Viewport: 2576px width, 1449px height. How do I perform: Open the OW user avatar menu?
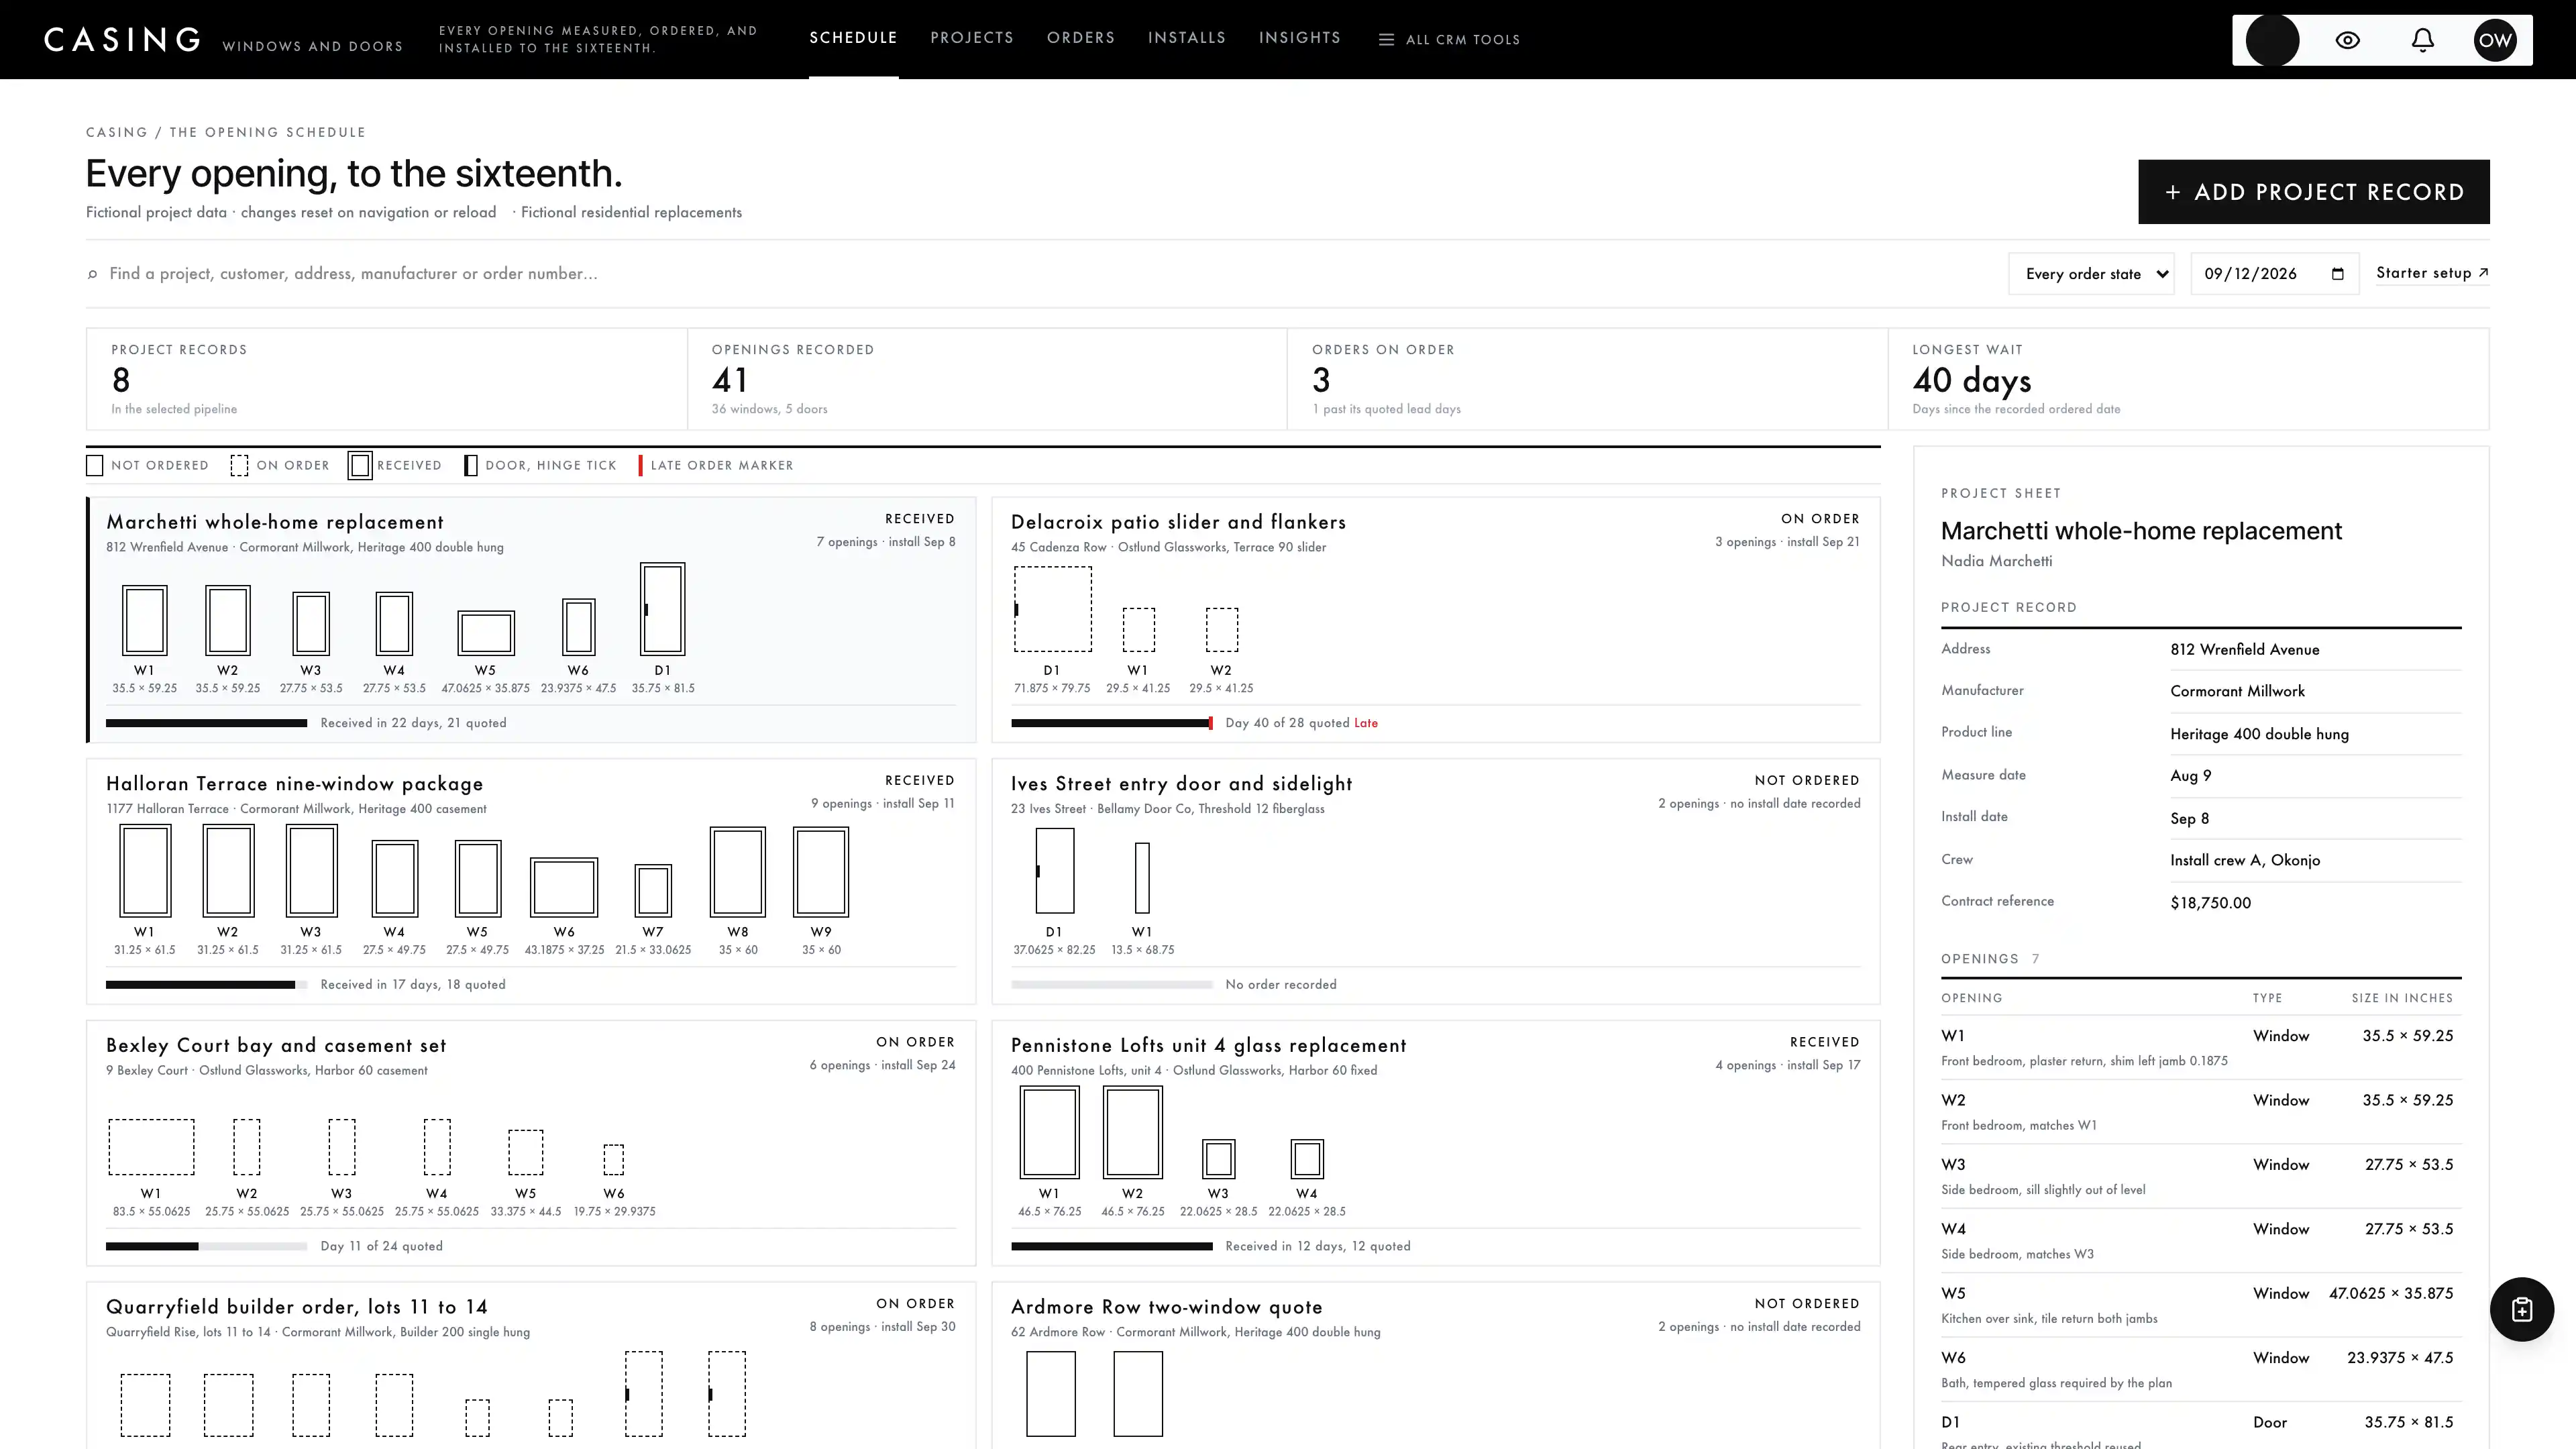coord(2494,40)
